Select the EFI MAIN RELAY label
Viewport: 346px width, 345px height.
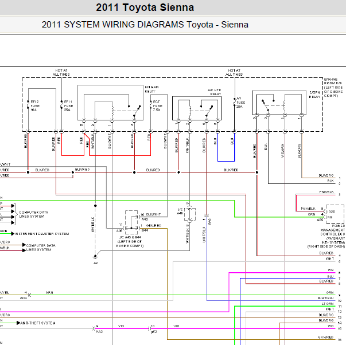(x=151, y=89)
